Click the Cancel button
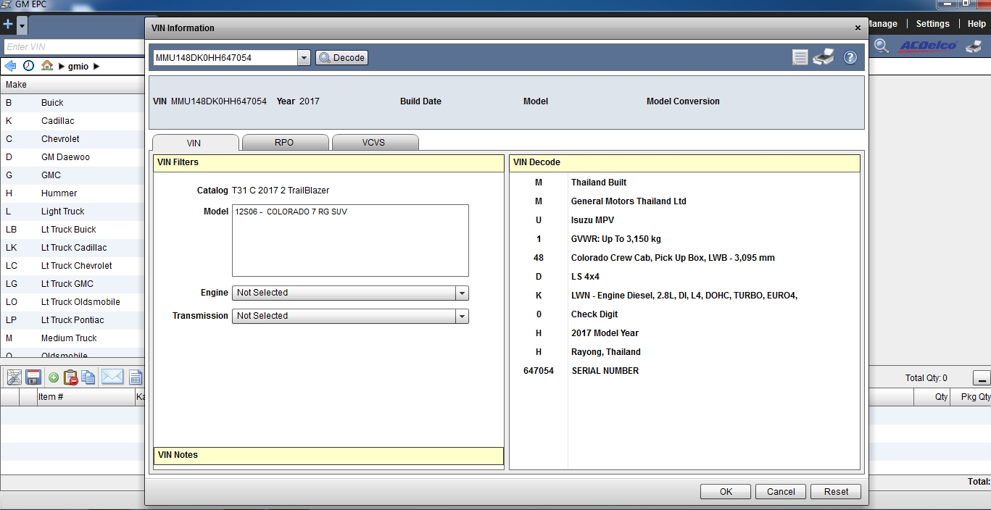Image resolution: width=991 pixels, height=510 pixels. [x=781, y=491]
